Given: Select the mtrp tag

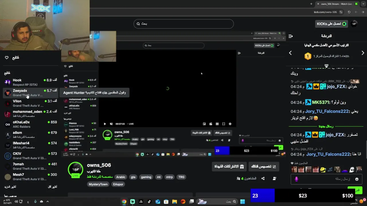Looking at the screenshot, I should coord(169,177).
